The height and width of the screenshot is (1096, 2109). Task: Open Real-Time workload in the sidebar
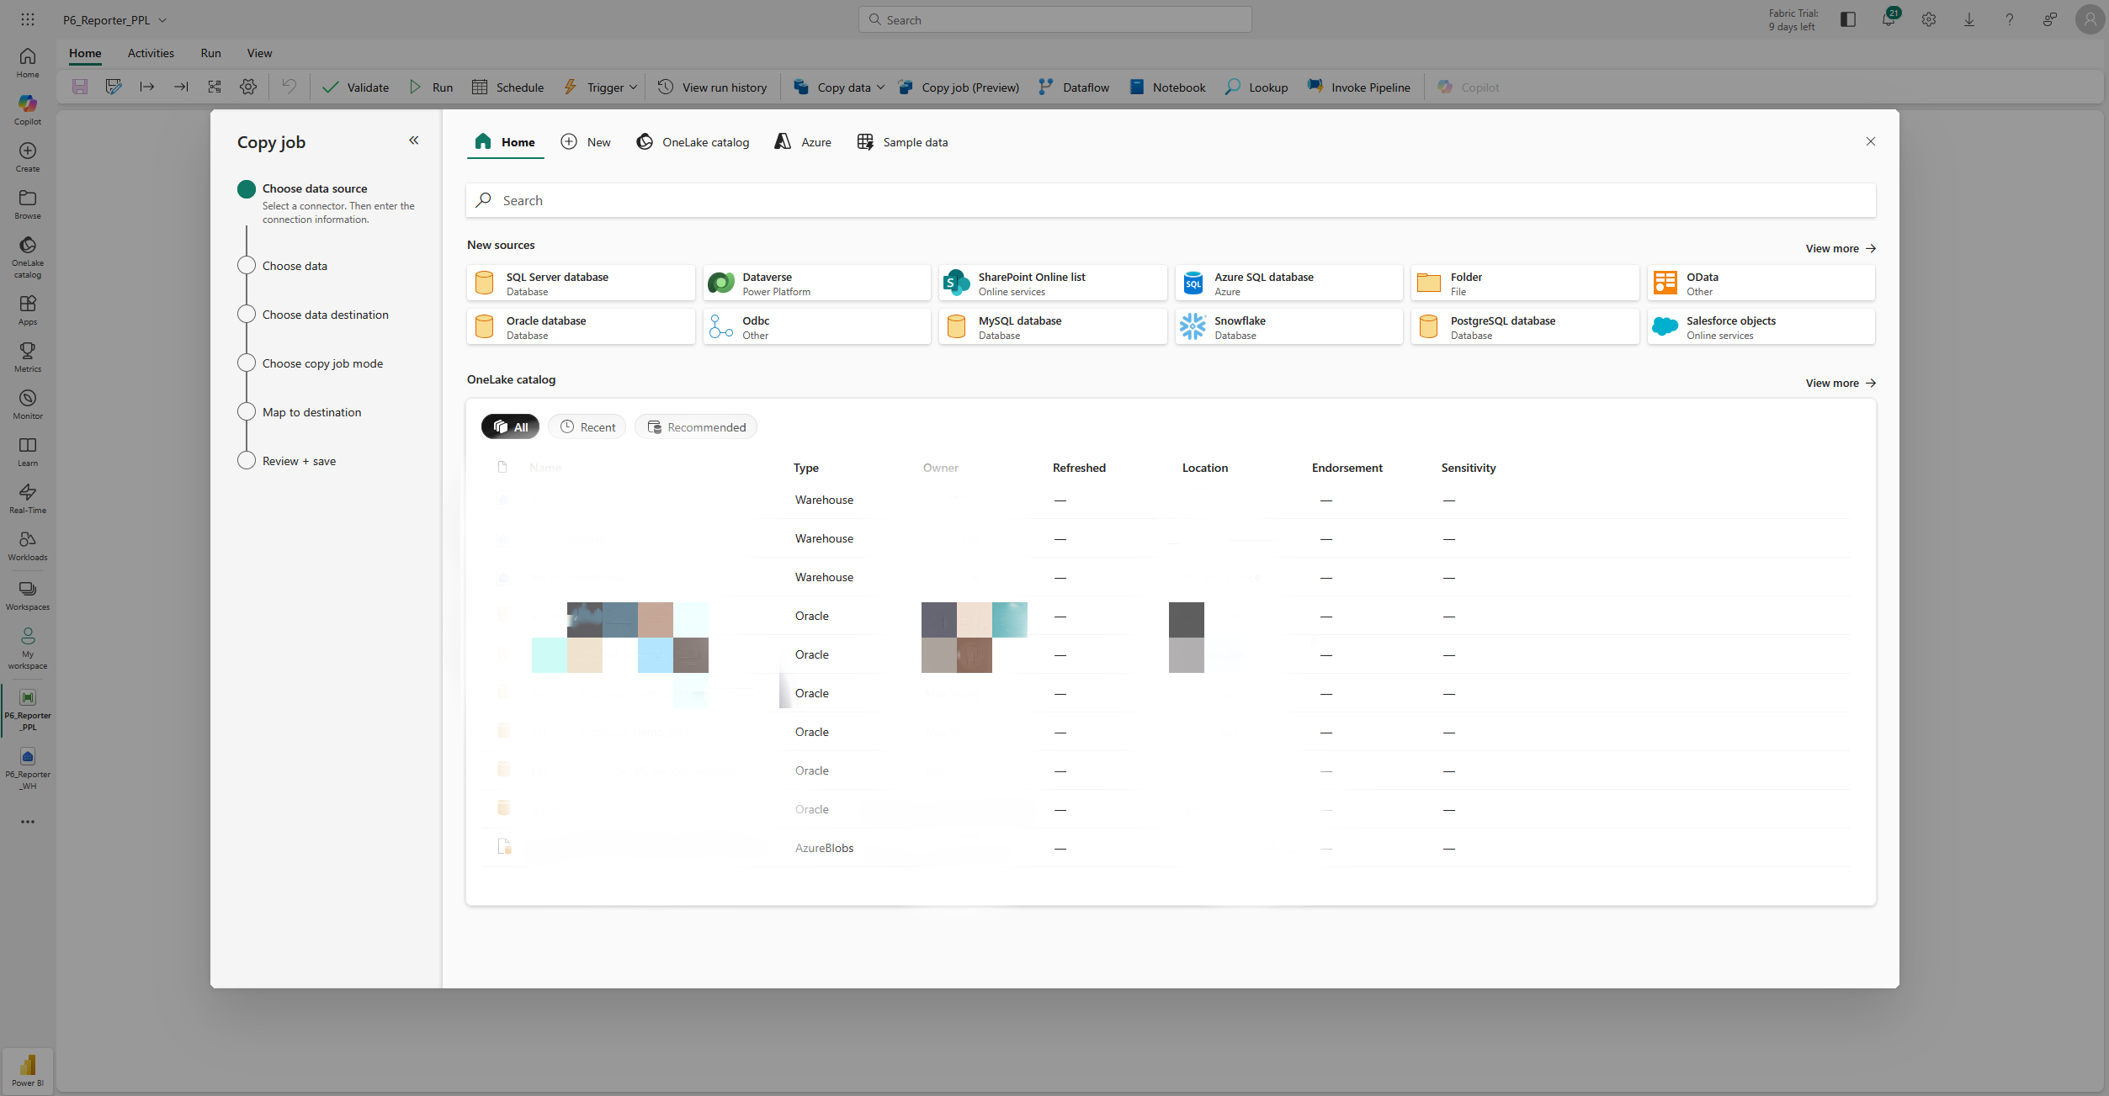click(x=27, y=496)
